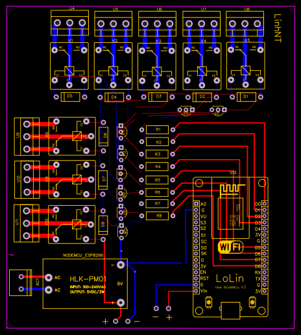Click the D8 diode footprint
This screenshot has width=301, height=335.
coord(103,225)
